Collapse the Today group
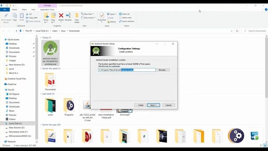The height and width of the screenshot is (151, 268). click(x=41, y=37)
